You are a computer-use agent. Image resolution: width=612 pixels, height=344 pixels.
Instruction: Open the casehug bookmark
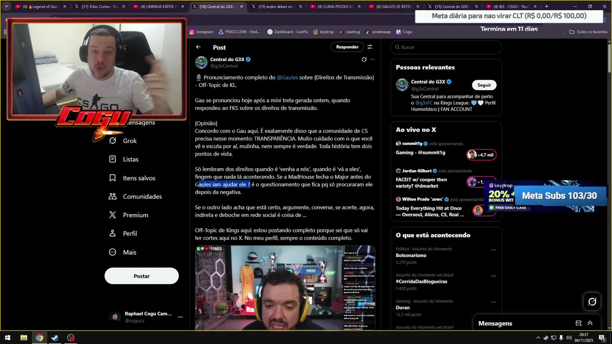coord(350,32)
